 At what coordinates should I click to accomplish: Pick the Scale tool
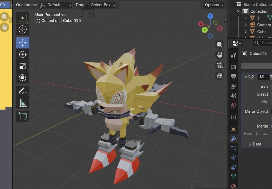click(23, 66)
